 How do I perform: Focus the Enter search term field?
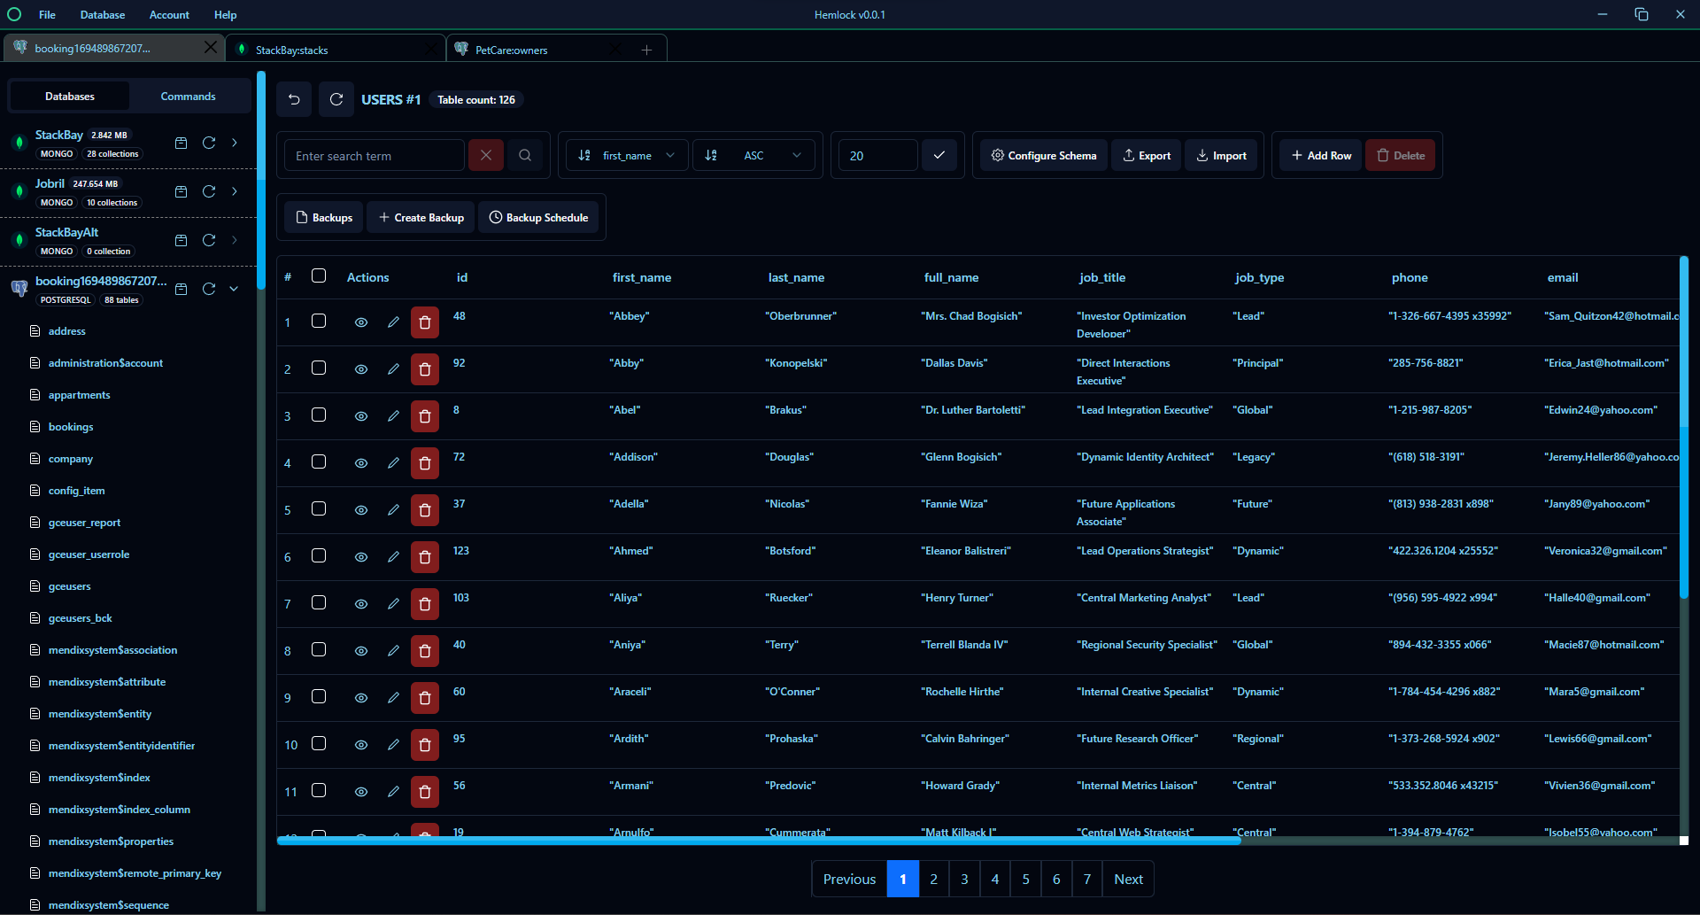click(x=374, y=155)
